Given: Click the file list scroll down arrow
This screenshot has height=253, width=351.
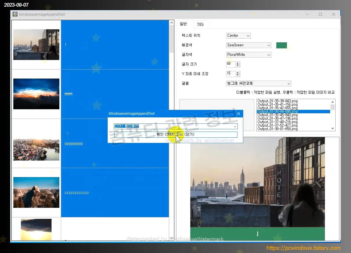Looking at the screenshot, I should click(333, 128).
